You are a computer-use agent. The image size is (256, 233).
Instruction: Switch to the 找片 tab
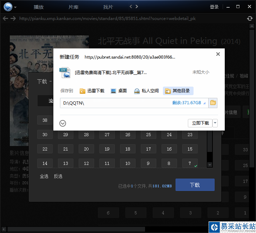[x=108, y=7]
